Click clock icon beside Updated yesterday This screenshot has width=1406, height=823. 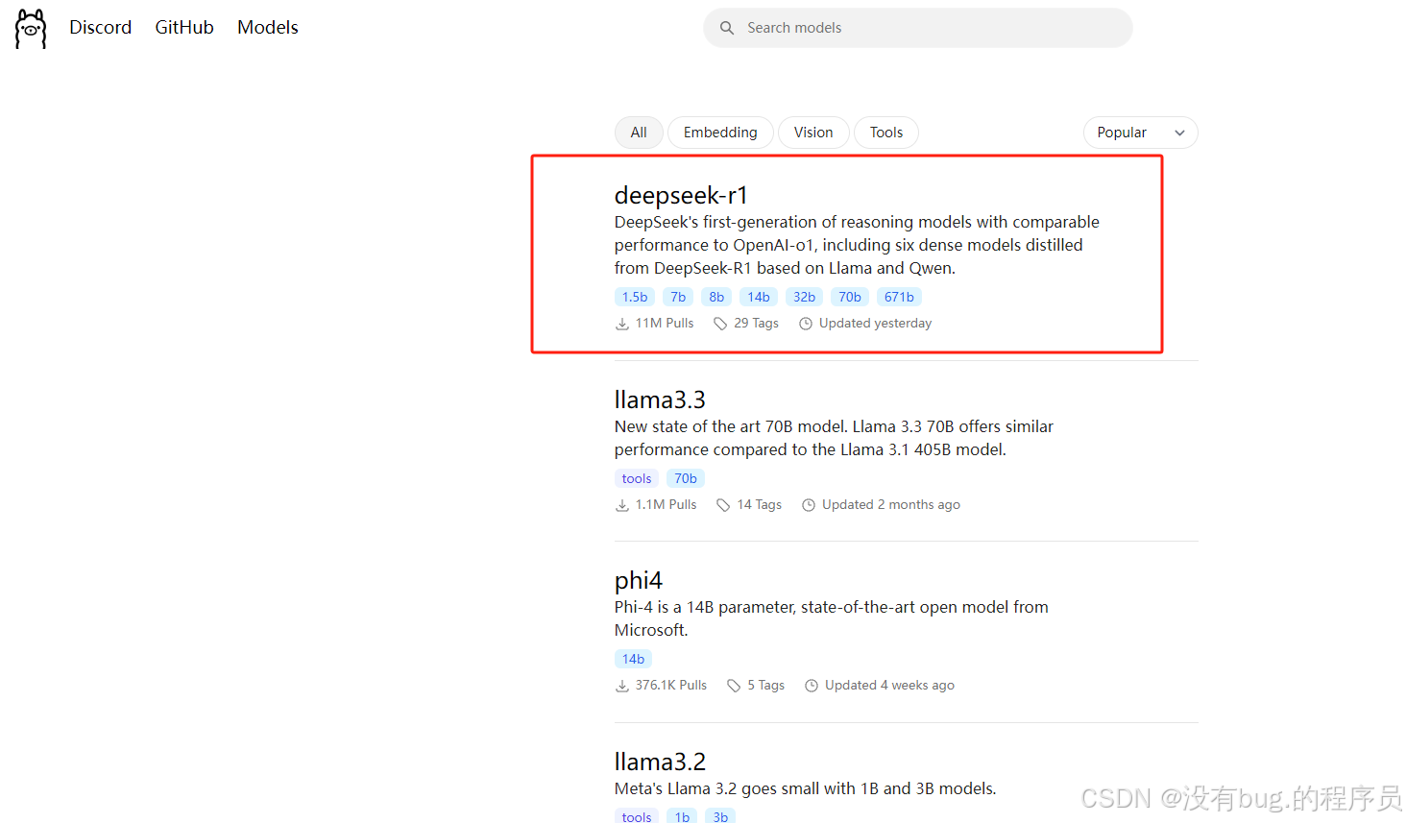(806, 324)
